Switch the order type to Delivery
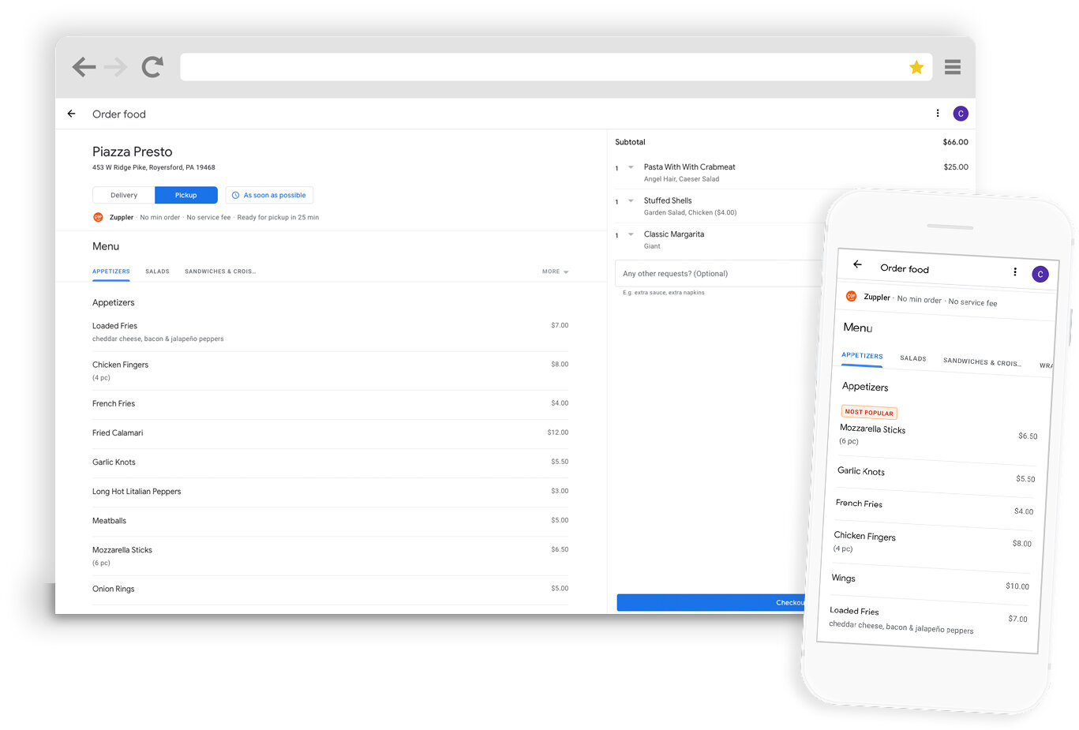 [124, 195]
